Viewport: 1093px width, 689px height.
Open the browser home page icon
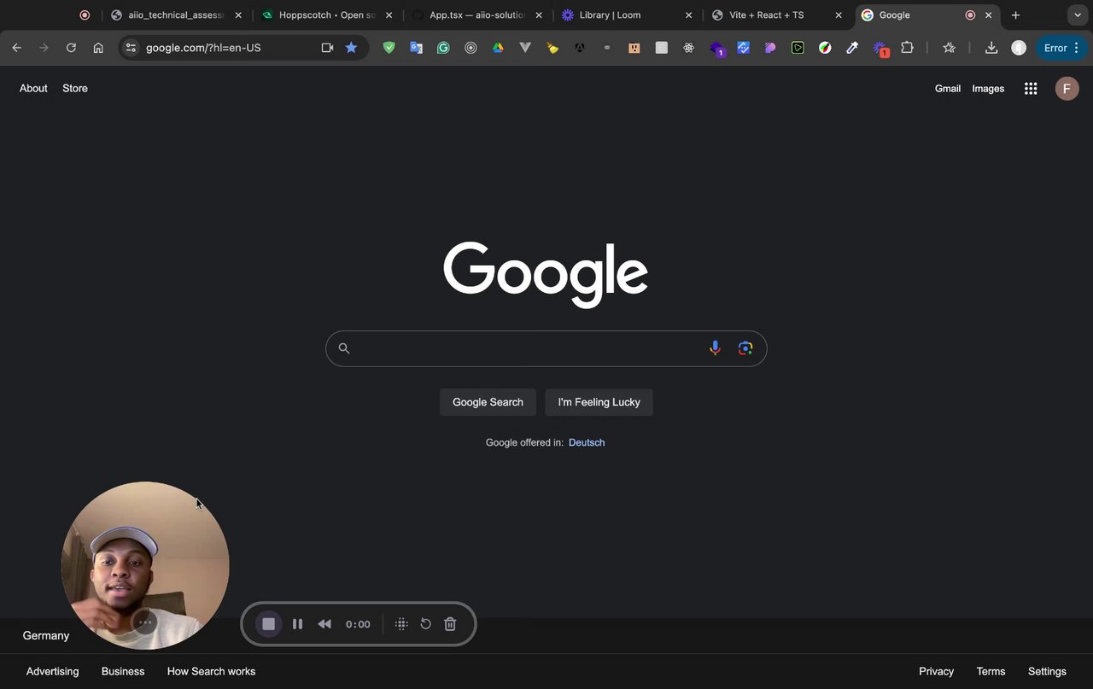pyautogui.click(x=98, y=48)
